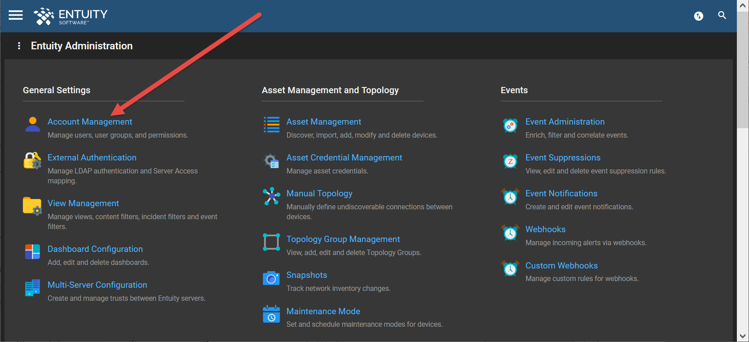The width and height of the screenshot is (749, 342).
Task: Click the scrollbar up arrow
Action: point(743,6)
